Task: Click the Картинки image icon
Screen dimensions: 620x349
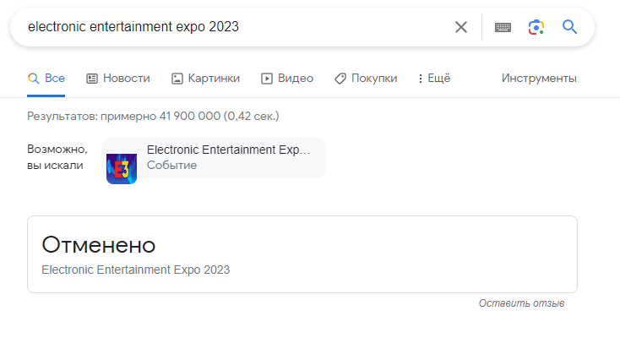Action: point(177,79)
